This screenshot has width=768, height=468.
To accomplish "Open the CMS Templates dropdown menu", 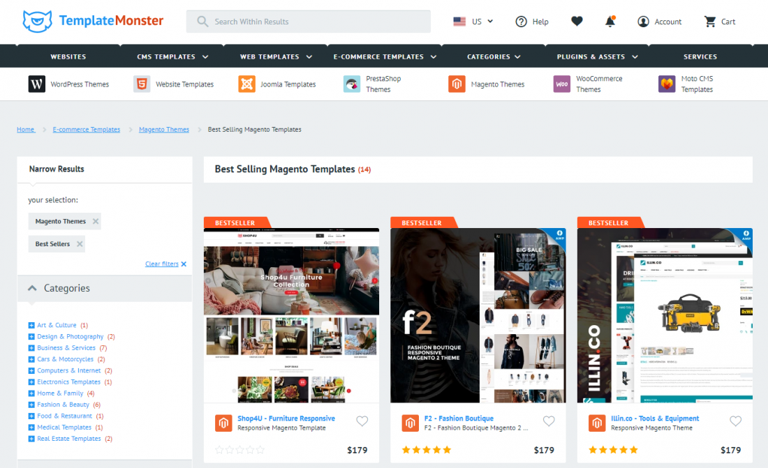I will 172,56.
